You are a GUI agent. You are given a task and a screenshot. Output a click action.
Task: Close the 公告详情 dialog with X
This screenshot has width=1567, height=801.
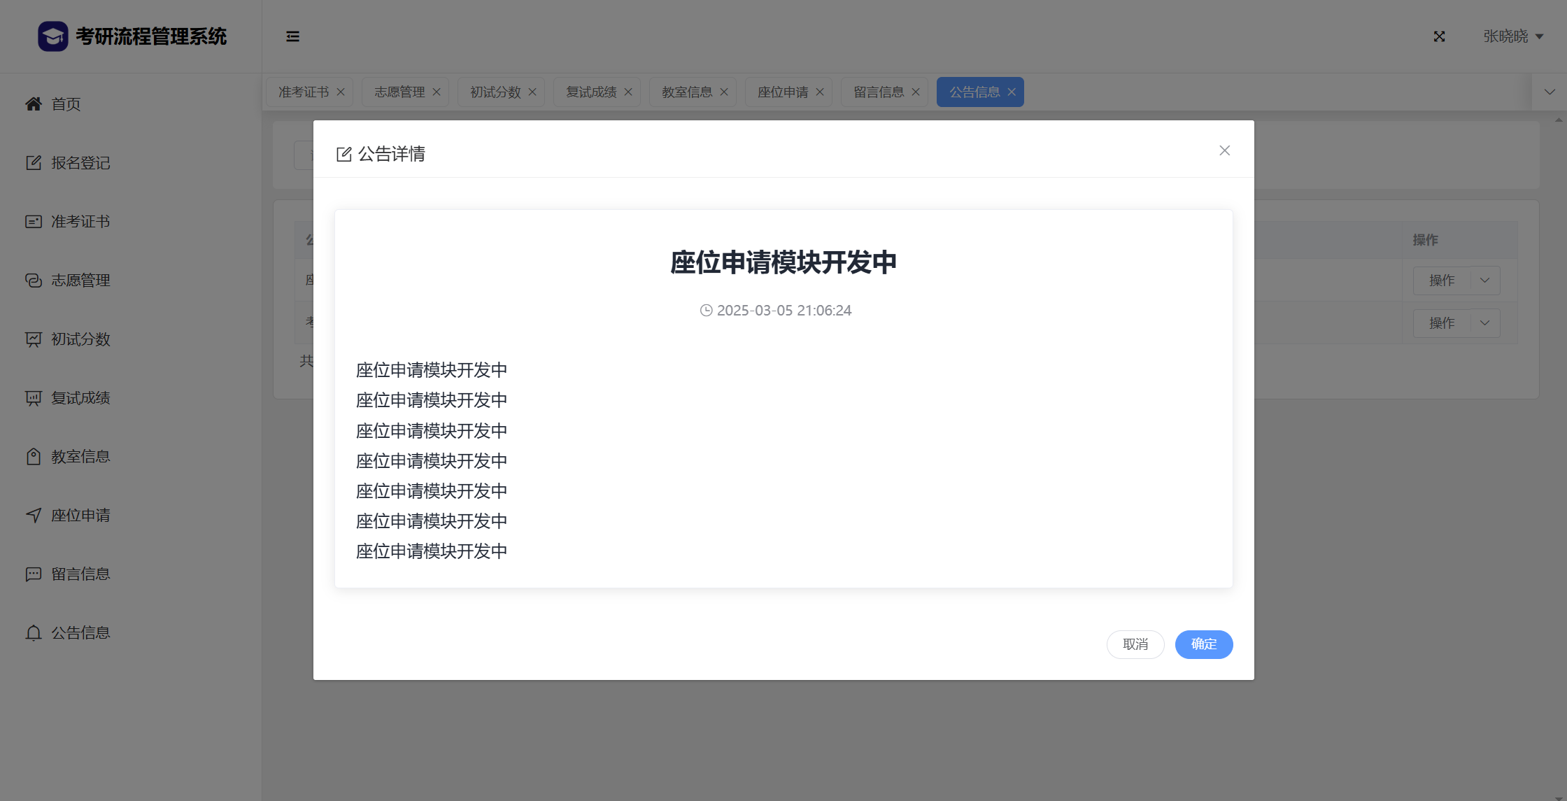1224,151
